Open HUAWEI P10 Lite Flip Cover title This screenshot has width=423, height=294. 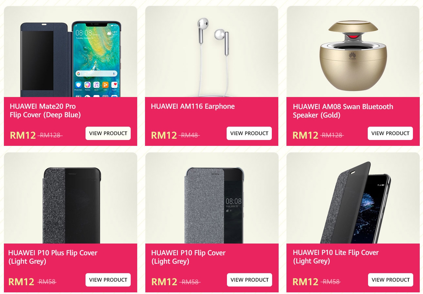coord(336,257)
